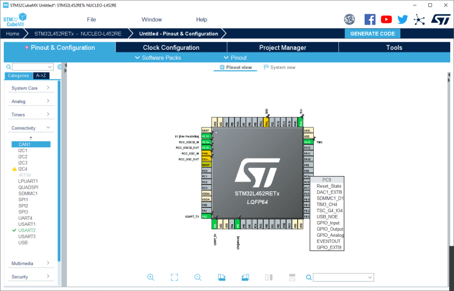Expand the Timers category
This screenshot has width=454, height=291.
coord(31,114)
